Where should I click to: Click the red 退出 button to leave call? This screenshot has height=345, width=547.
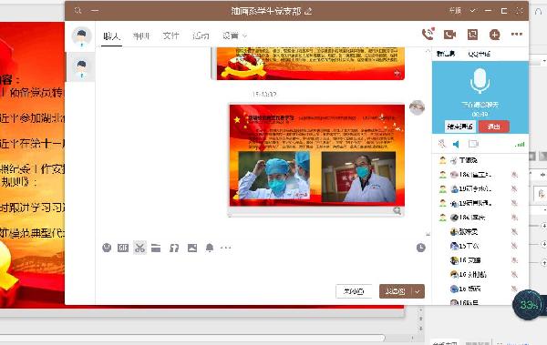(493, 127)
